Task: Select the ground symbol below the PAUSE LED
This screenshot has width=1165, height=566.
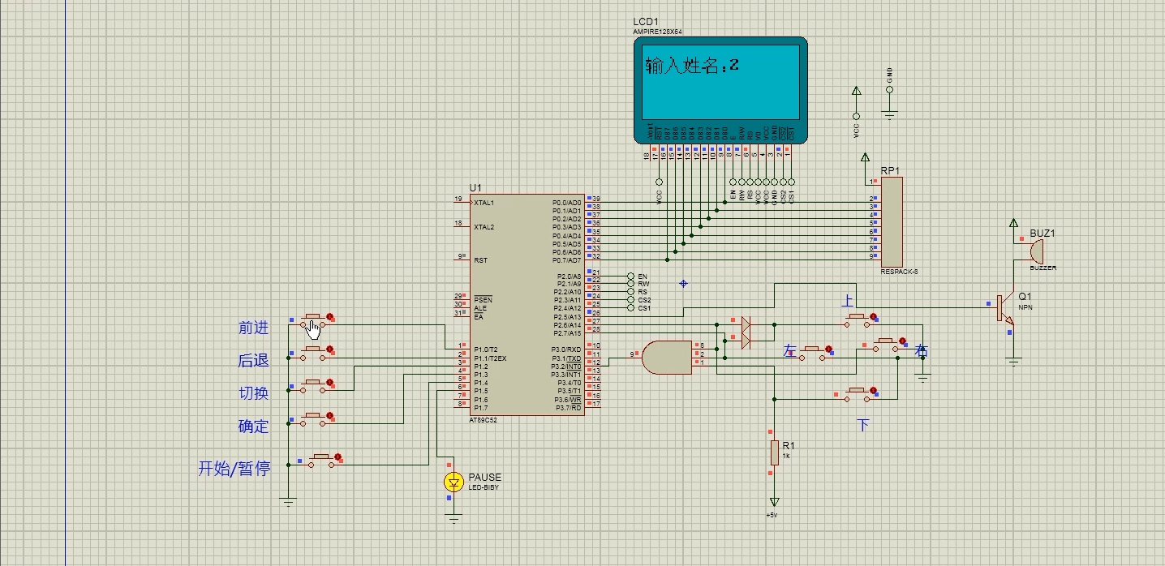Action: [x=454, y=520]
